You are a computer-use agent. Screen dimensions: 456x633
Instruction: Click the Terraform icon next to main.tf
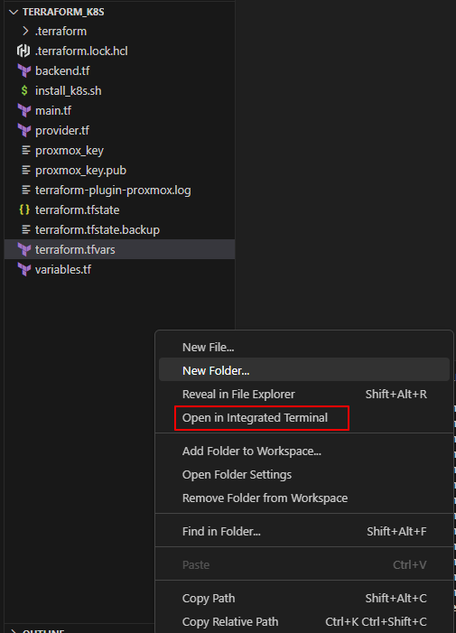24,110
